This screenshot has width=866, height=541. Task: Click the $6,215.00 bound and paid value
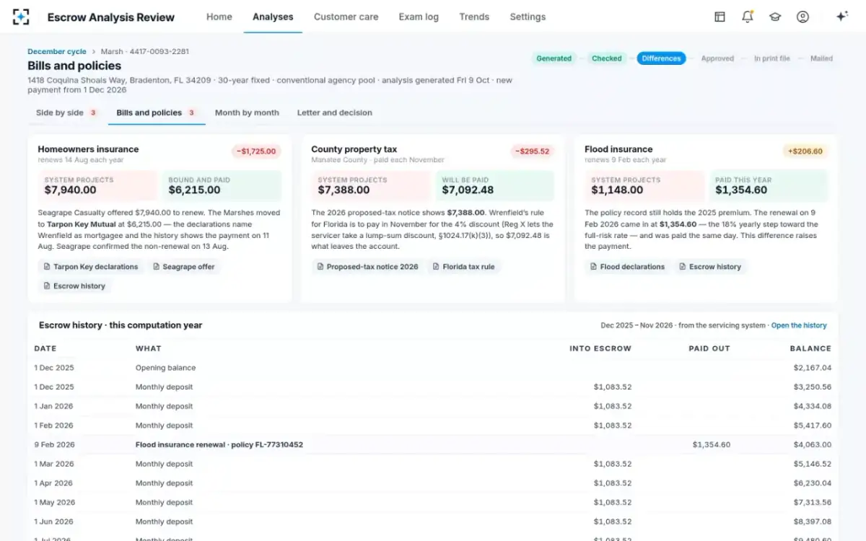194,190
